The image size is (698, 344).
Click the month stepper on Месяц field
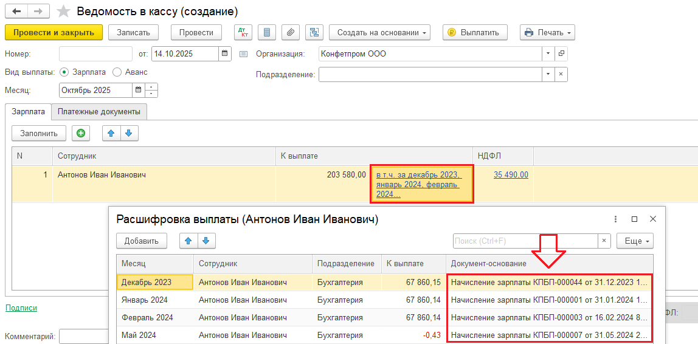pyautogui.click(x=151, y=90)
